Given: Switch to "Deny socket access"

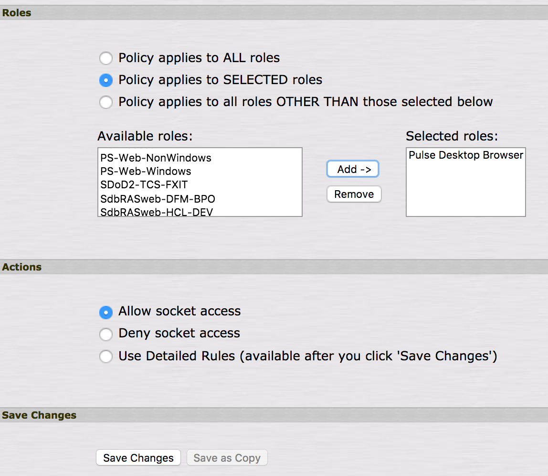Looking at the screenshot, I should [x=106, y=334].
